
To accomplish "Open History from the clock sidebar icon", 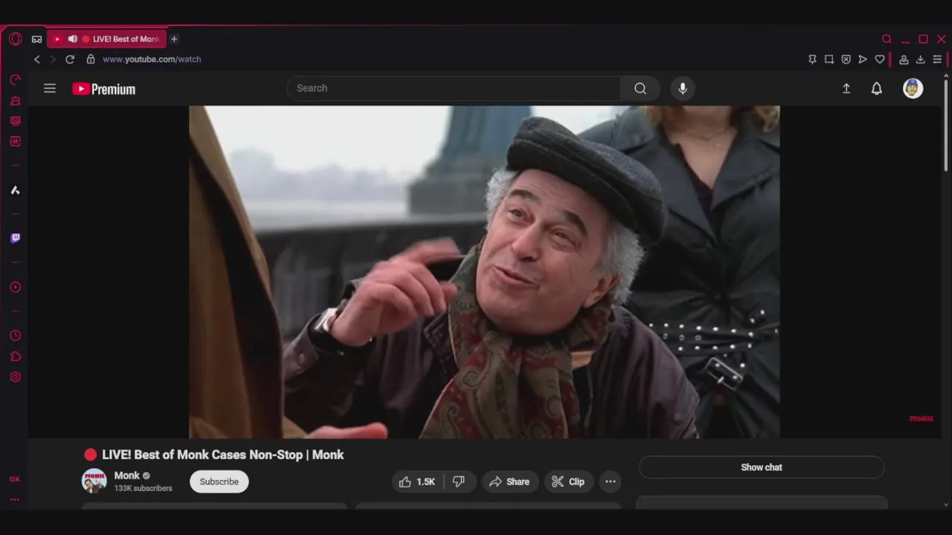I will [15, 336].
